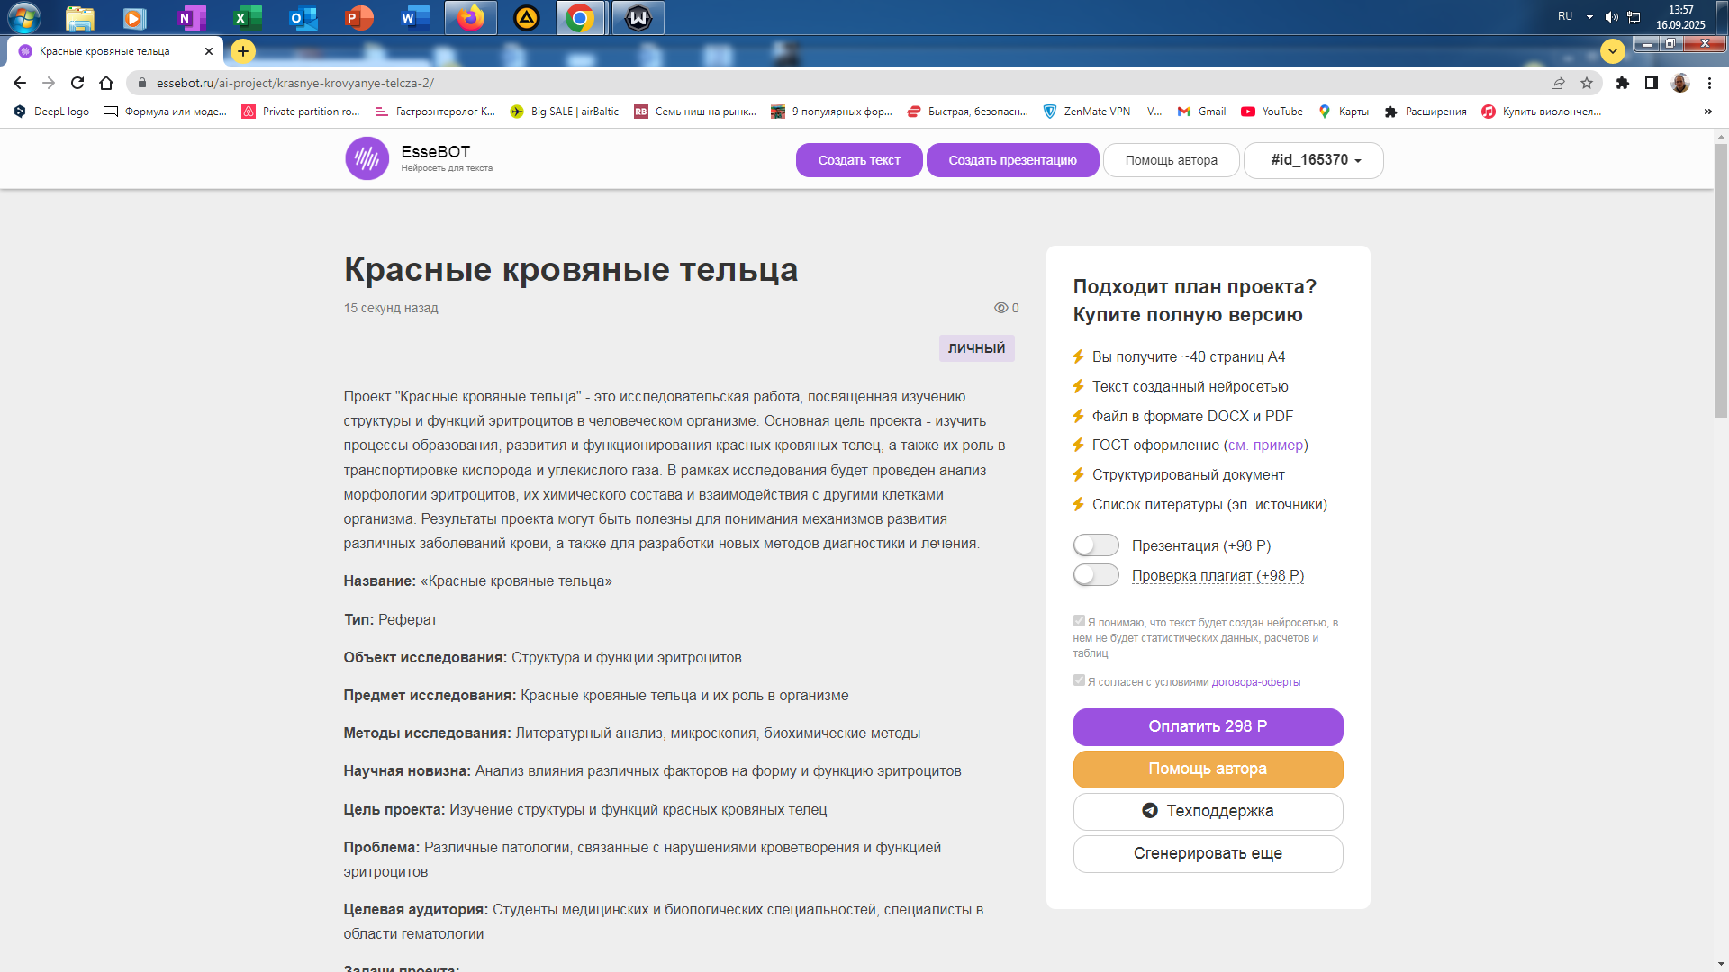Expand hidden bookmarks with the double chevron

[x=1707, y=112]
